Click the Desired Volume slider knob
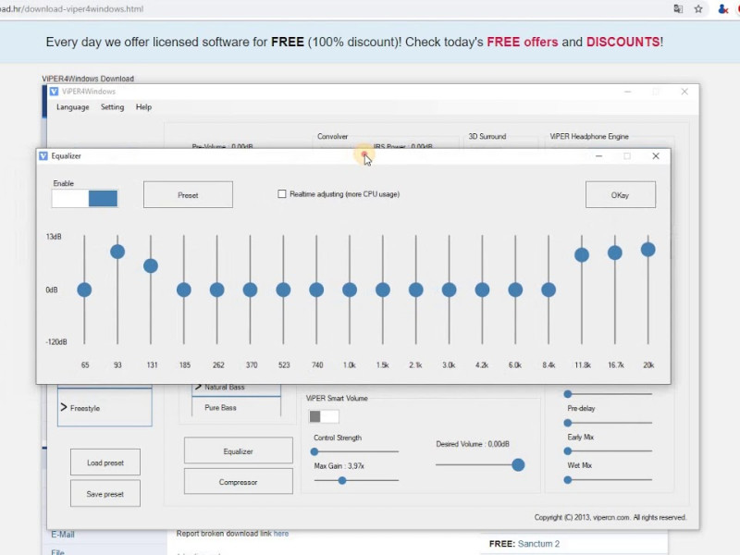Screen dimensions: 740x555 pos(518,465)
